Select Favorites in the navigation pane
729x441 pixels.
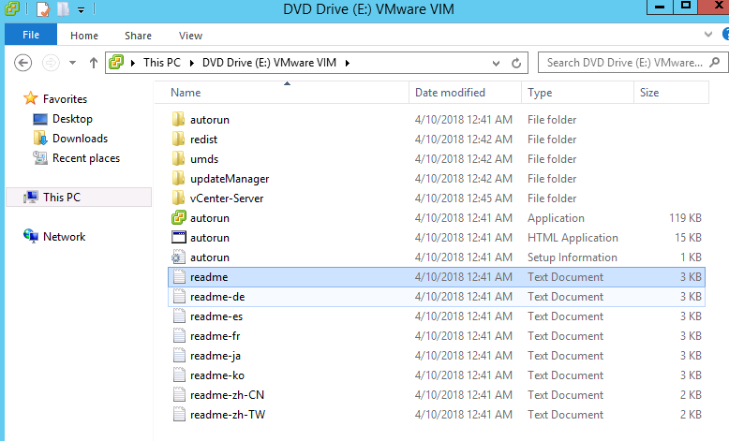click(x=65, y=99)
